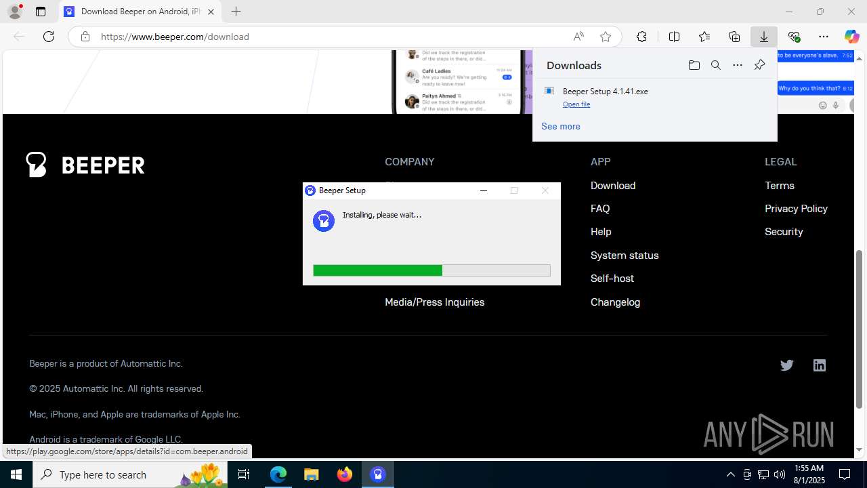Click the Beeper logo in footer
The width and height of the screenshot is (867, 488).
point(85,165)
